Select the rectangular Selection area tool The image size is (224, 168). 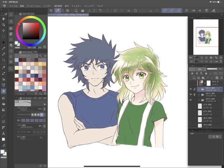pos(3,36)
